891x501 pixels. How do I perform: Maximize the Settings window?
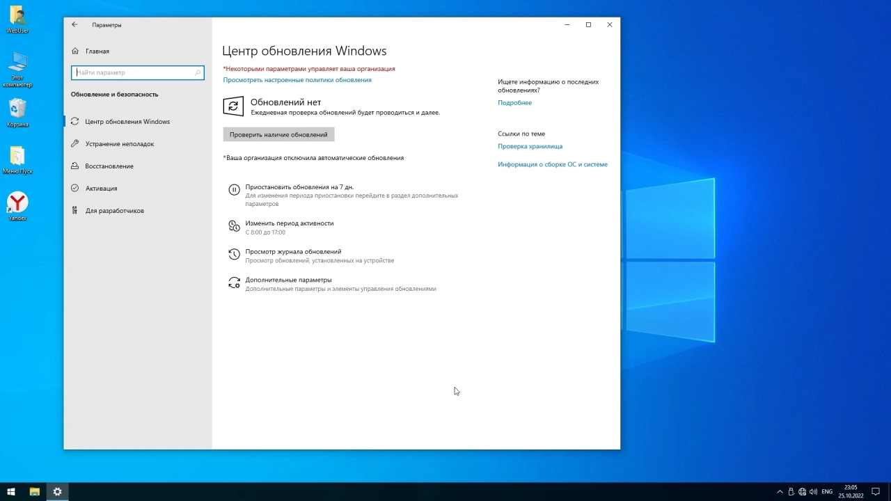click(x=588, y=24)
